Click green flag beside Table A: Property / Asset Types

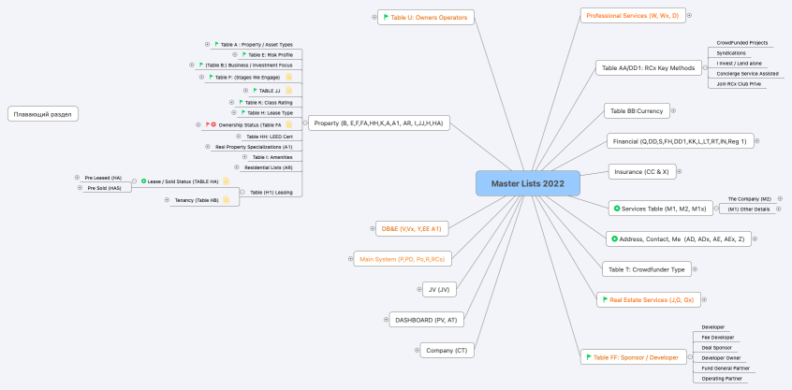point(217,44)
